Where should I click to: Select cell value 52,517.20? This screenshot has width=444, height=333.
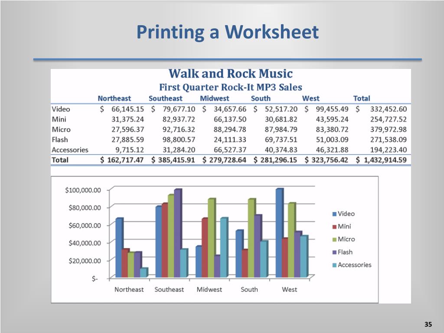(x=281, y=109)
